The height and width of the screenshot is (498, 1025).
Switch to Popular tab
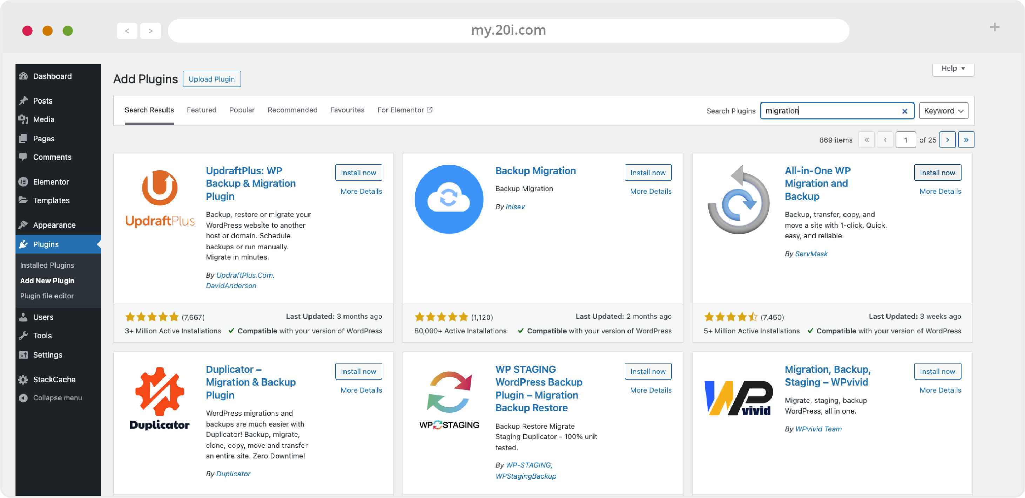[x=242, y=110]
